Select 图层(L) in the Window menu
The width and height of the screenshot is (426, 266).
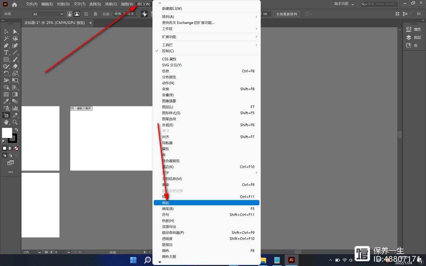(206, 107)
